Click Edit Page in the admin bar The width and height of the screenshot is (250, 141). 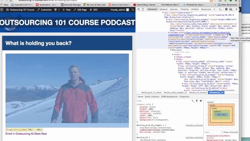tap(80, 10)
